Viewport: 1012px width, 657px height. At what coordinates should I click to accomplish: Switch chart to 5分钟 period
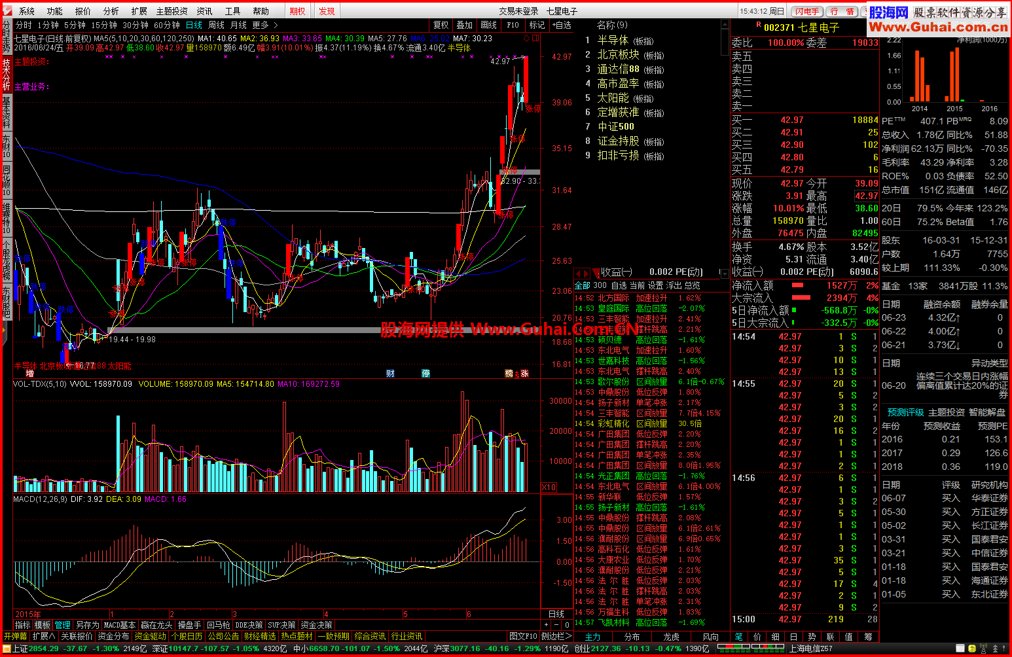pos(75,25)
